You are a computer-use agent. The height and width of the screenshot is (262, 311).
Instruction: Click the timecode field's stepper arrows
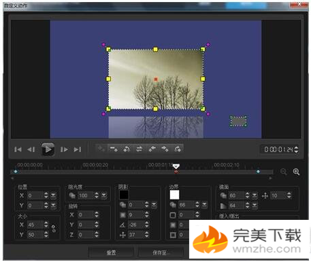[296, 149]
